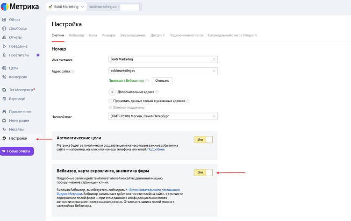
Task: Click into the Адрес сайта input
Action: (x=163, y=71)
